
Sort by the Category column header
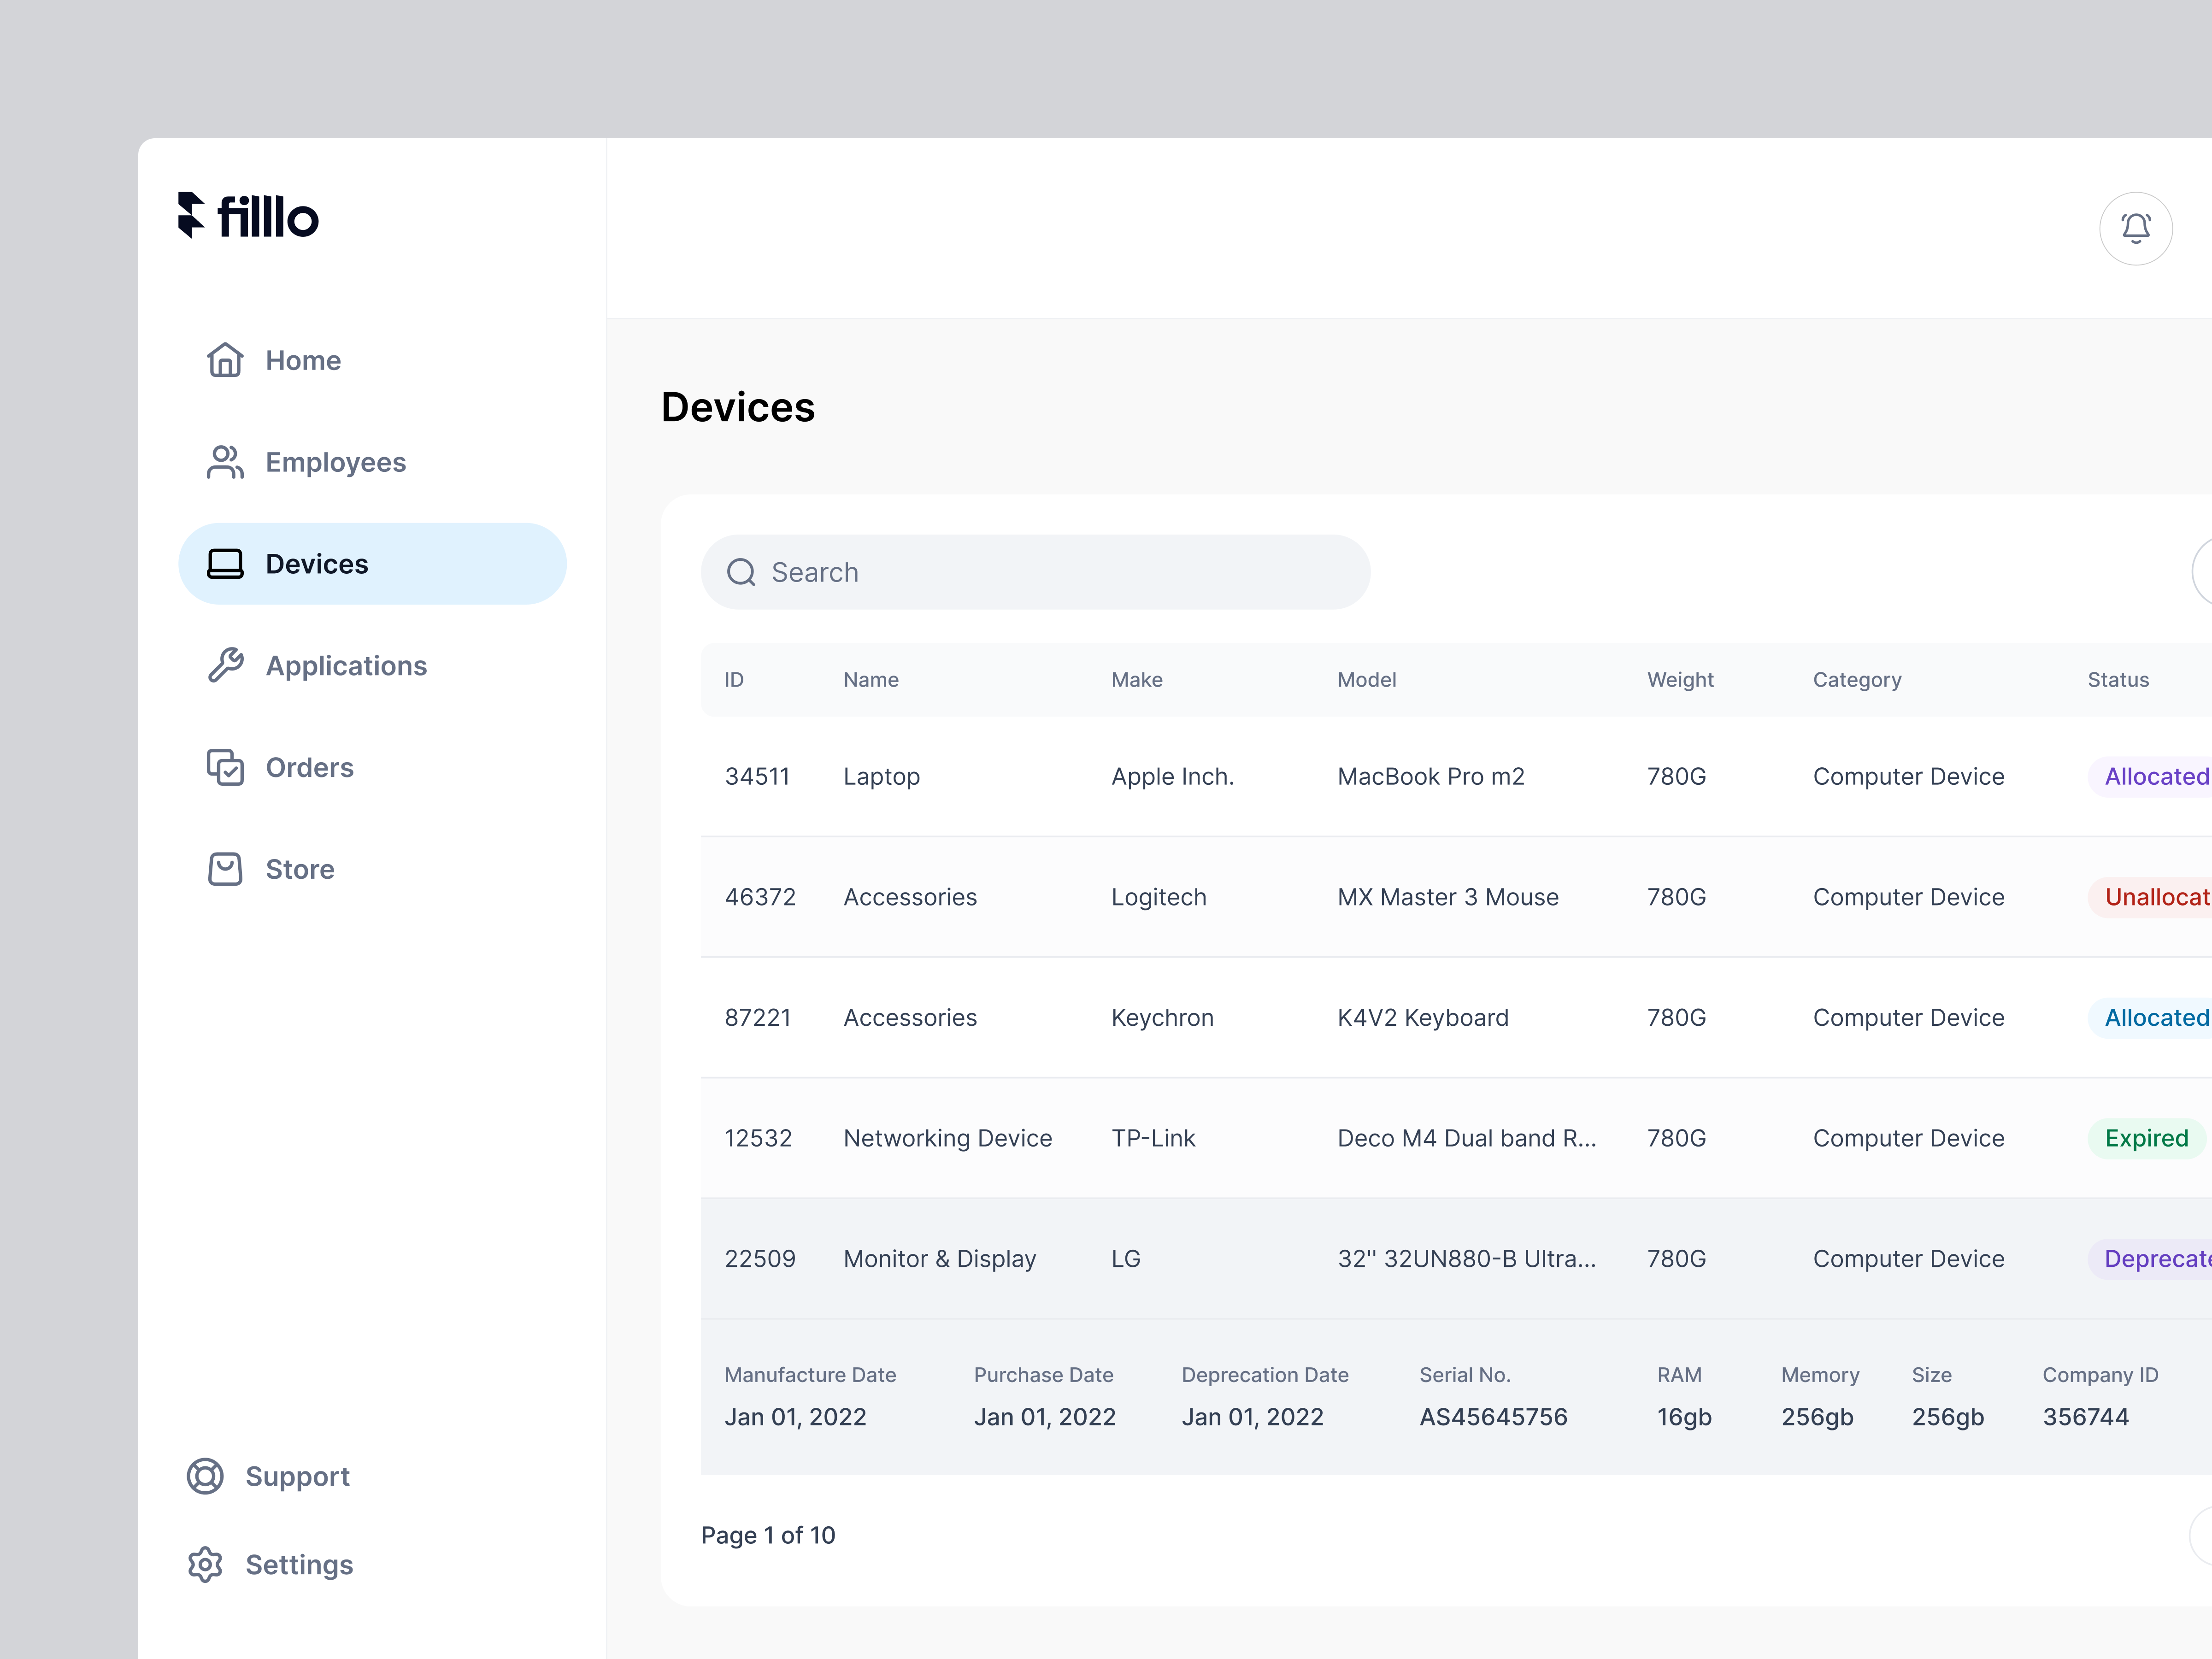point(1857,680)
